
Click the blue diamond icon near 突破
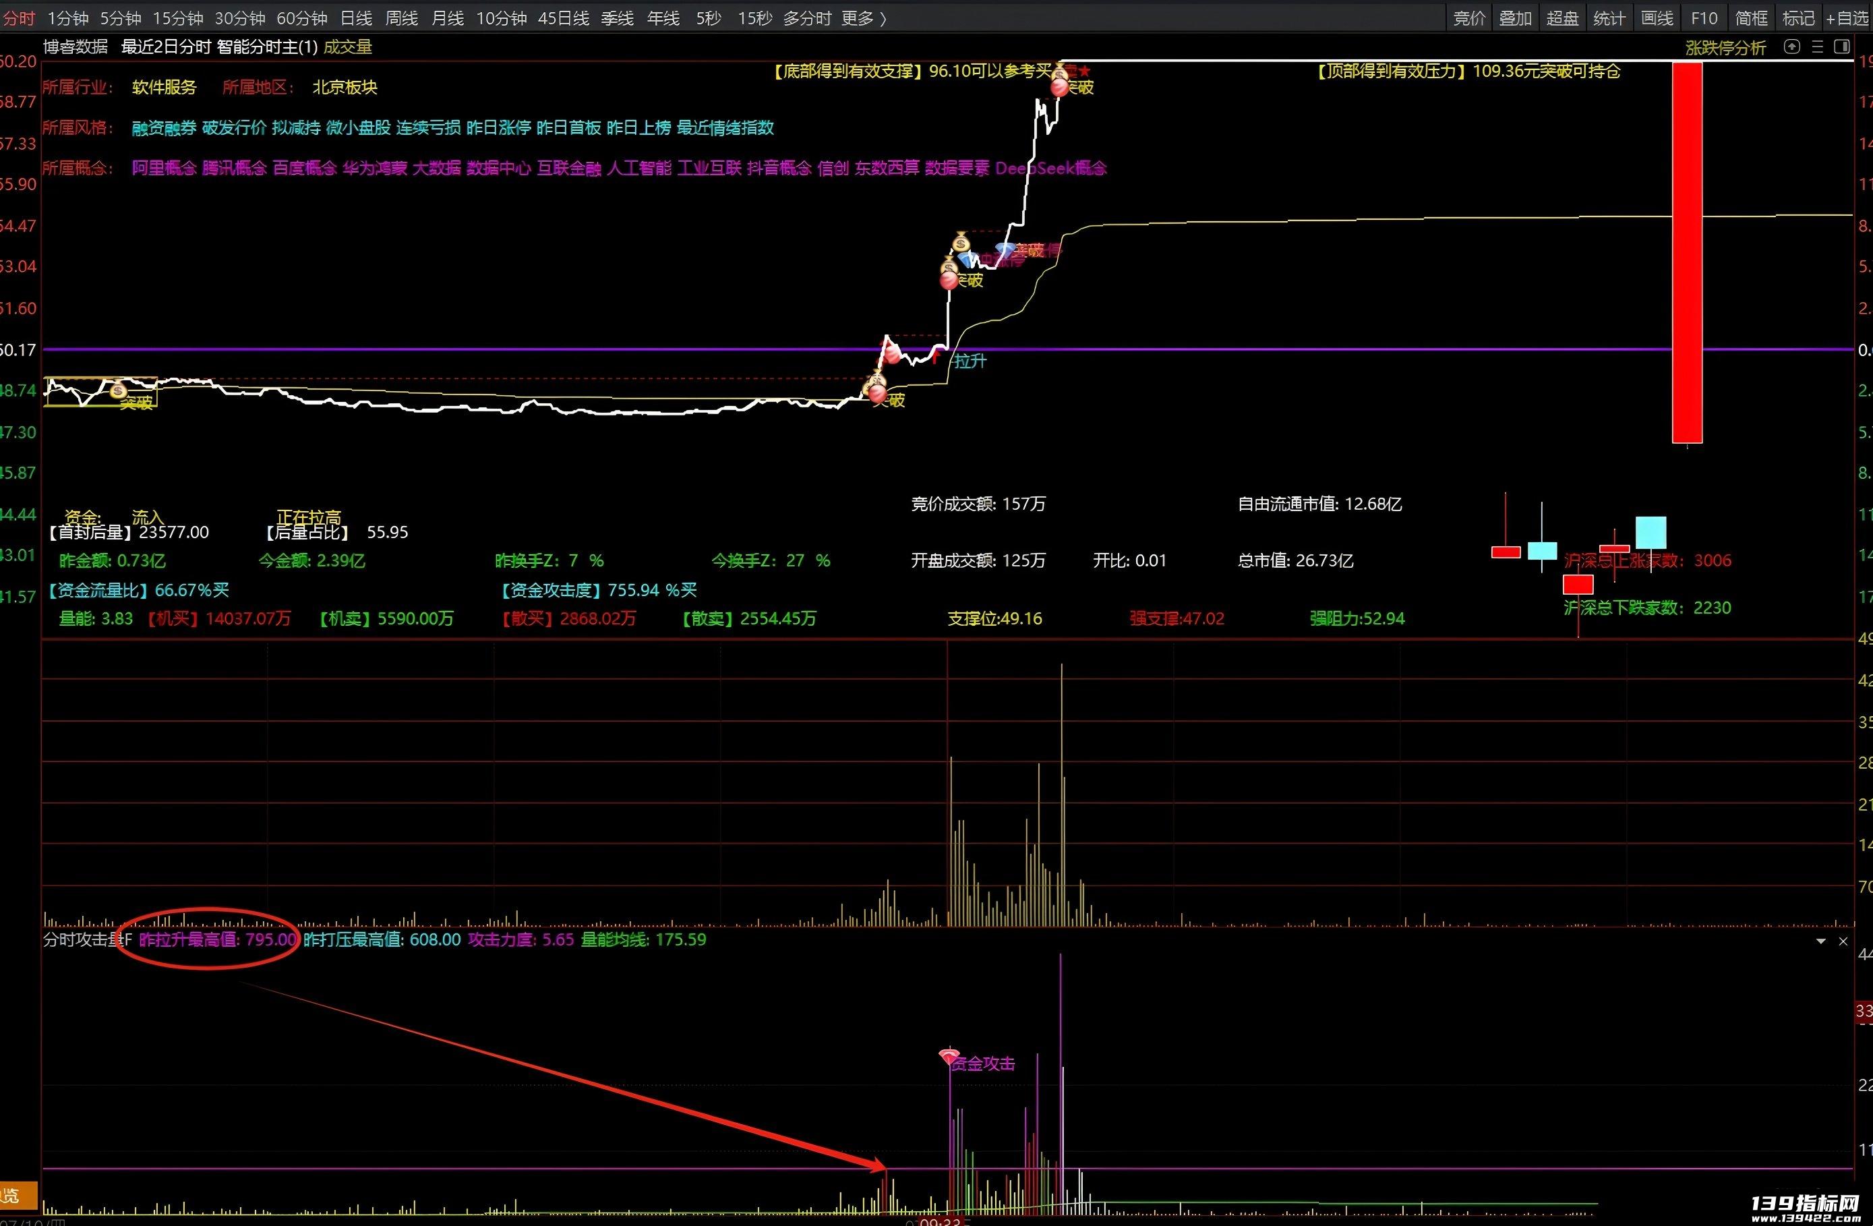pyautogui.click(x=1005, y=250)
